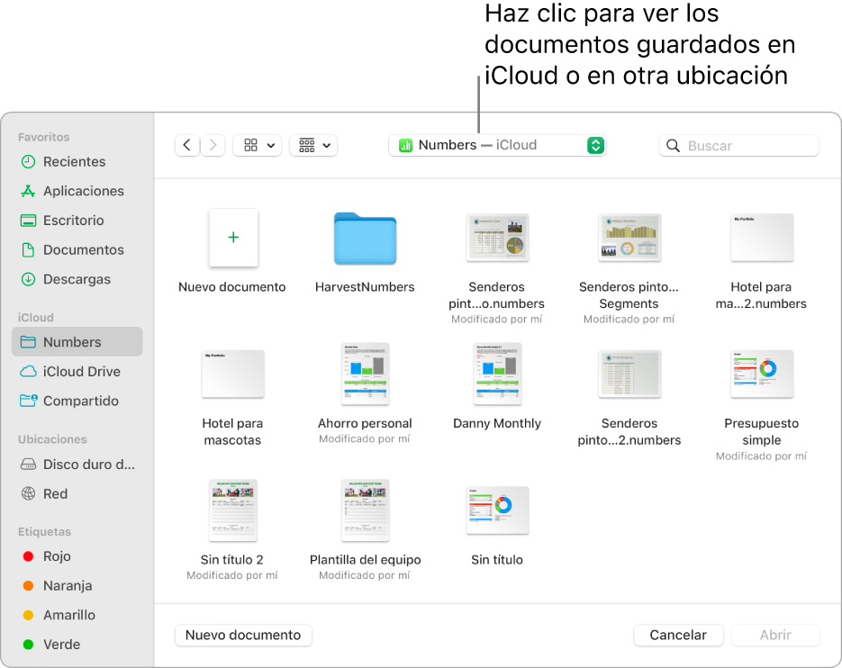Select Recientes in the sidebar
This screenshot has width=842, height=668.
pyautogui.click(x=77, y=162)
